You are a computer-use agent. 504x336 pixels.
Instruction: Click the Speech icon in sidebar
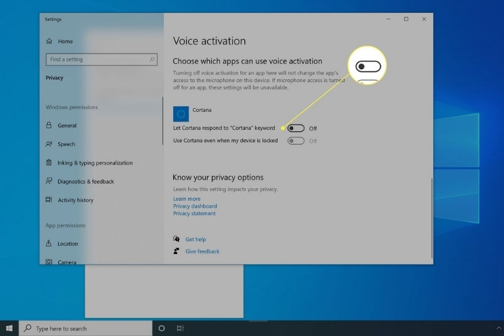(x=49, y=143)
